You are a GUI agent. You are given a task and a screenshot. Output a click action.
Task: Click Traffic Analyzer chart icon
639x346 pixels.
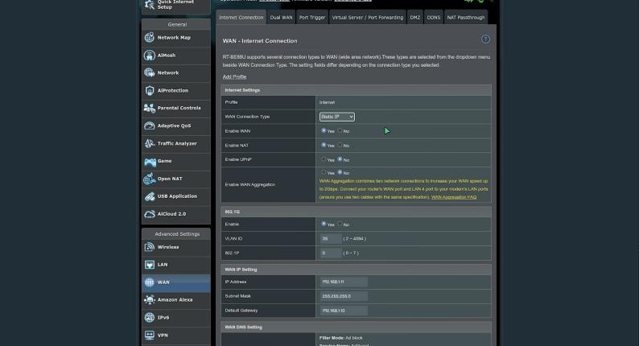click(x=150, y=143)
